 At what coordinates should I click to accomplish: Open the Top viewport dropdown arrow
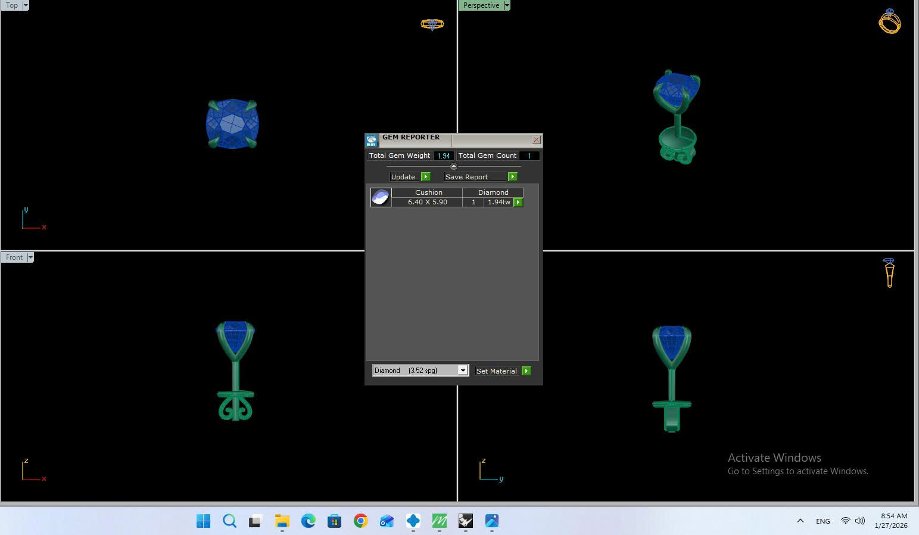pos(26,5)
